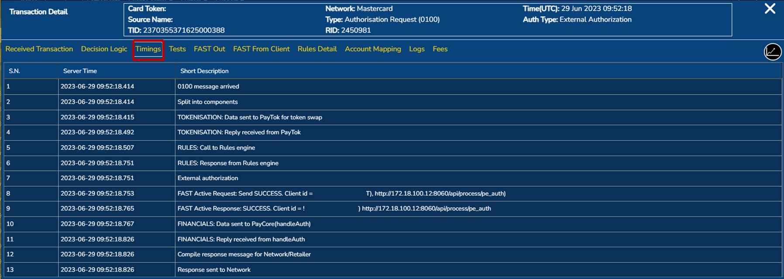The height and width of the screenshot is (279, 784).
Task: Switch to the Decision Logic tab
Action: (104, 49)
